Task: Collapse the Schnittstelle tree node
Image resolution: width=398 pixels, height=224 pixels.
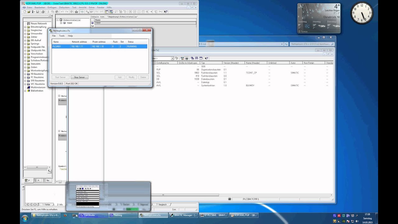Action: pyautogui.click(x=58, y=20)
